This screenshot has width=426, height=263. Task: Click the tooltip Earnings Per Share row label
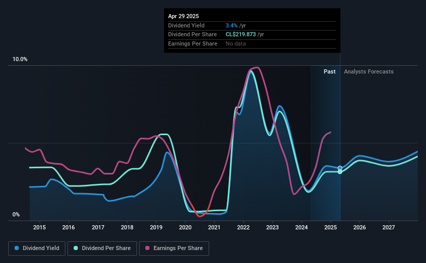pyautogui.click(x=193, y=43)
